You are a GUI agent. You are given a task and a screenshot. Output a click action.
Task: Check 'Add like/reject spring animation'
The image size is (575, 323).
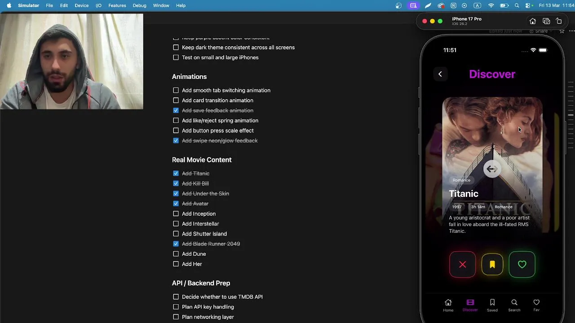(x=176, y=121)
